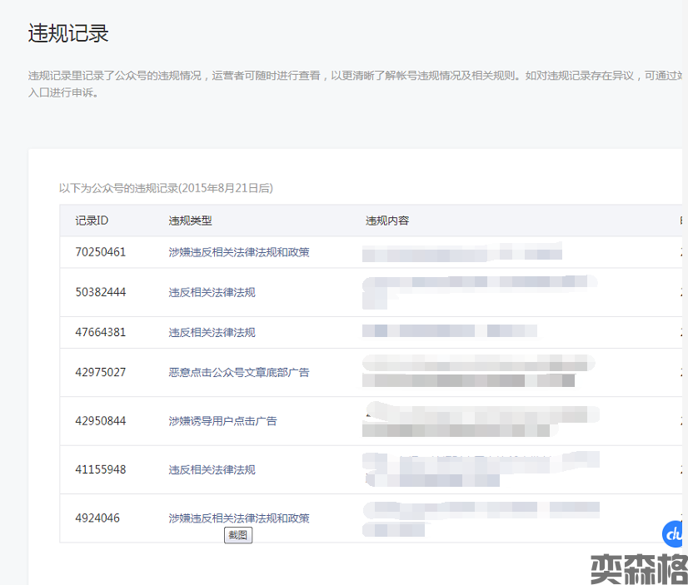
Task: Click the 违规类型 column header
Action: coord(190,221)
